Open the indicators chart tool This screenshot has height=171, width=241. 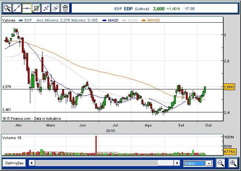(36, 8)
